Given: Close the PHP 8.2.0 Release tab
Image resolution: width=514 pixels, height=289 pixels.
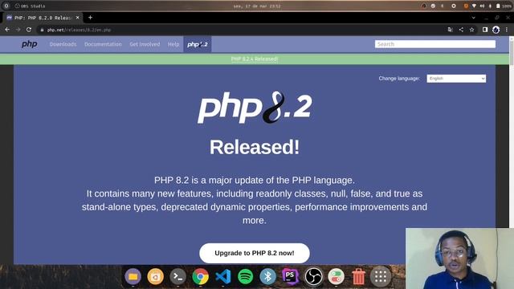Looking at the screenshot, I should click(x=78, y=18).
